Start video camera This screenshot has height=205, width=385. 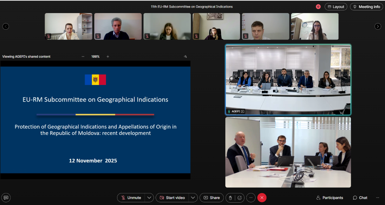pos(172,198)
